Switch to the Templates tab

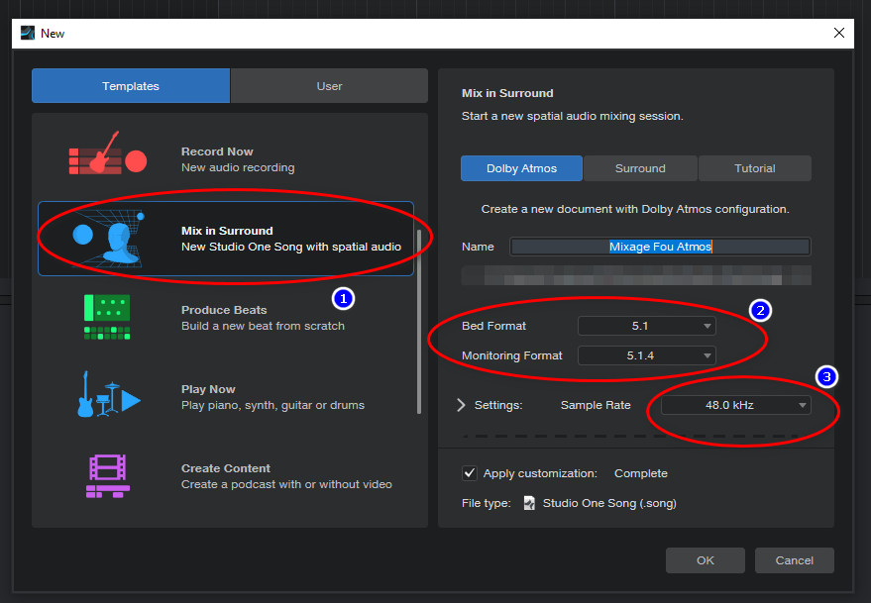click(x=131, y=86)
